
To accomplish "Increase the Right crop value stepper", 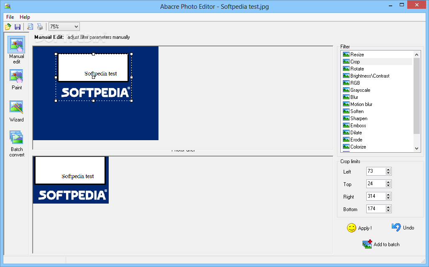I will (x=388, y=195).
